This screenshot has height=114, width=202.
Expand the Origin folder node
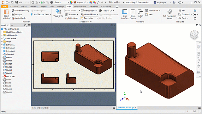[2, 41]
